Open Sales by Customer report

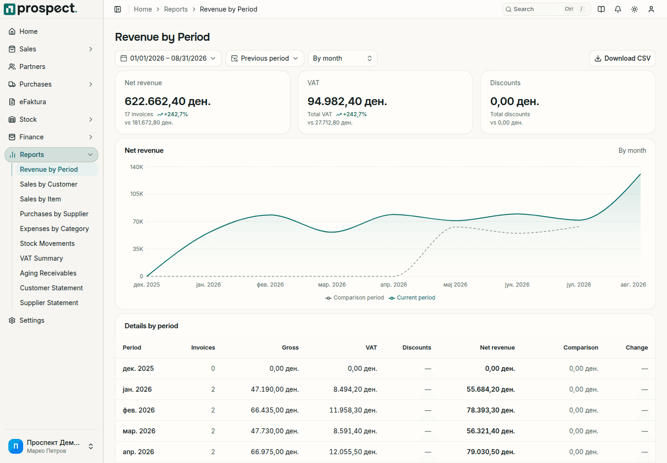(x=49, y=184)
